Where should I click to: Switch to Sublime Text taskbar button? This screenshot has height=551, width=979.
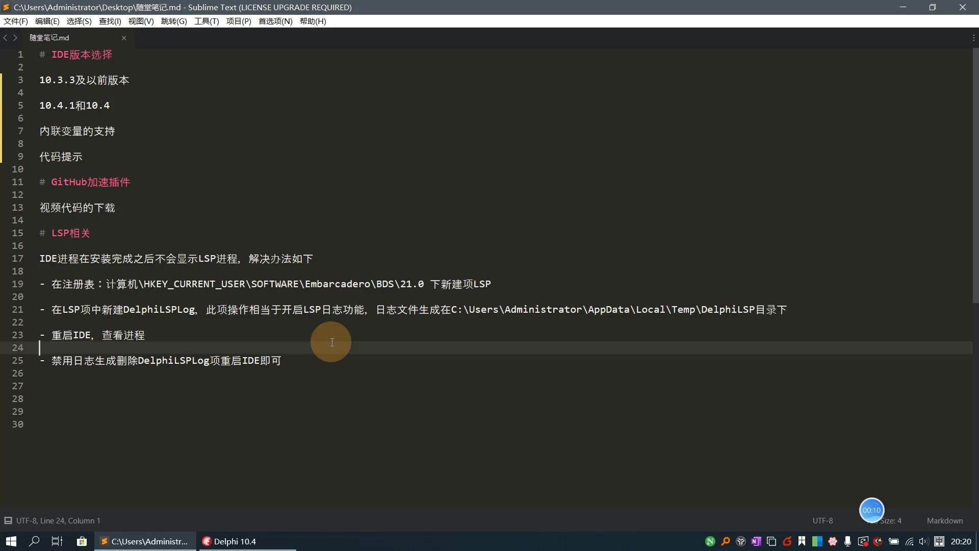pyautogui.click(x=145, y=541)
